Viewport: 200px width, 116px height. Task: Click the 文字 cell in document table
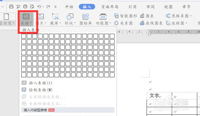[159, 96]
